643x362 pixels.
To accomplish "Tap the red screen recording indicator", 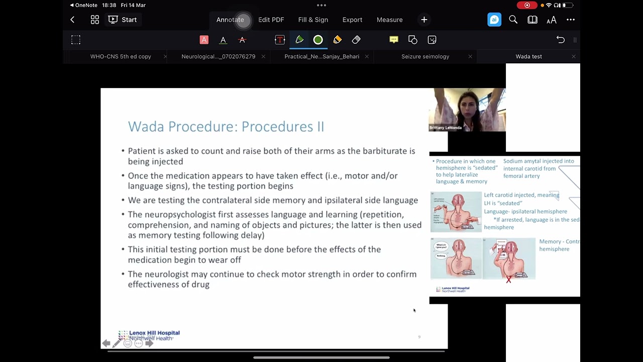I will coord(527,5).
